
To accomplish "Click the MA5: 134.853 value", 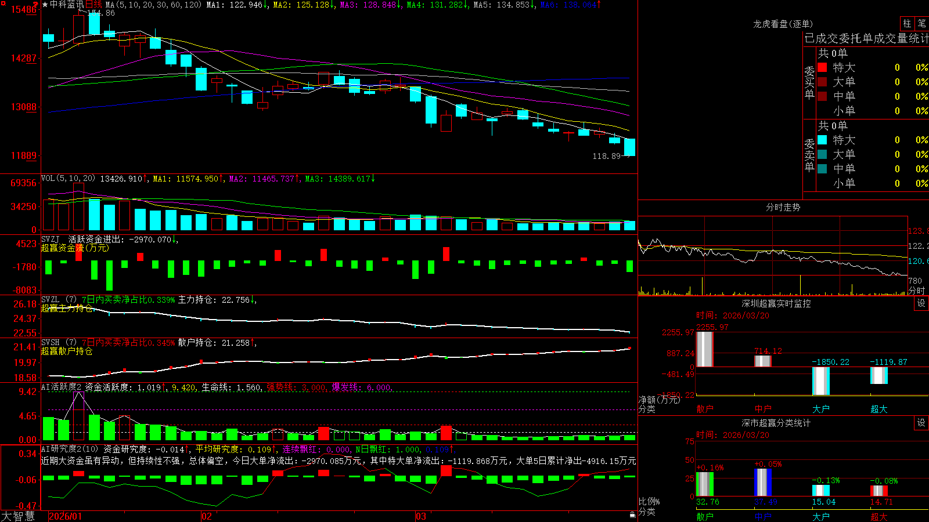I will (x=504, y=5).
